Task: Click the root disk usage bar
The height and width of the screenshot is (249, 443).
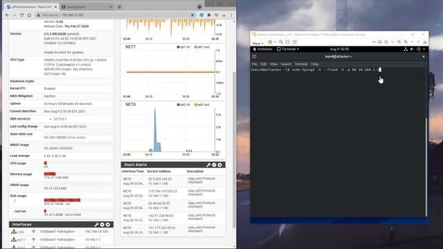Action: click(x=78, y=200)
